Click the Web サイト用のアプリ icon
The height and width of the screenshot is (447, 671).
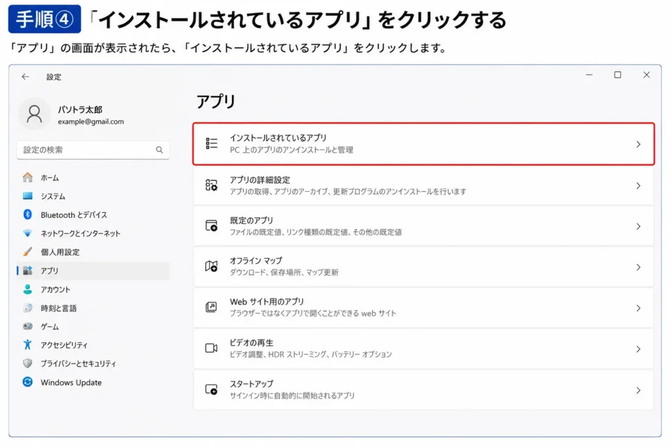pyautogui.click(x=212, y=307)
